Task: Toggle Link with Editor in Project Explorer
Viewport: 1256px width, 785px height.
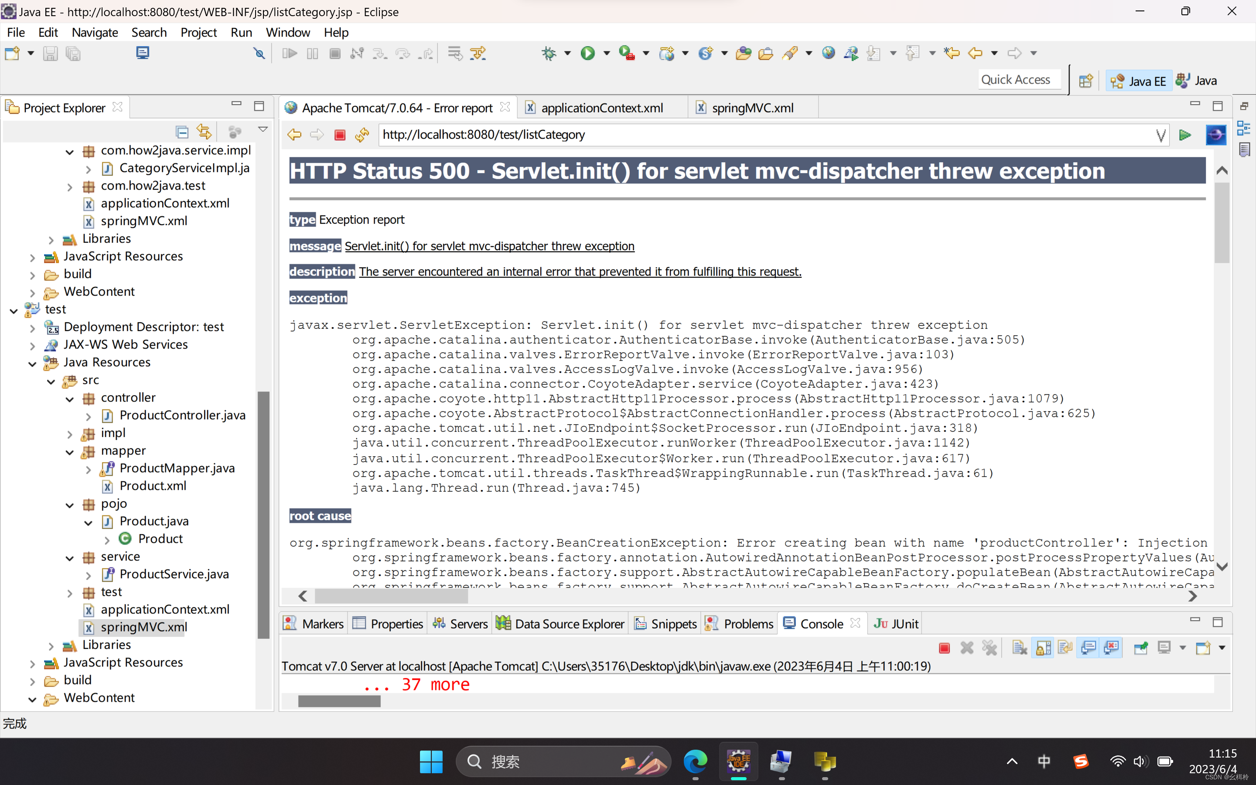Action: 204,132
